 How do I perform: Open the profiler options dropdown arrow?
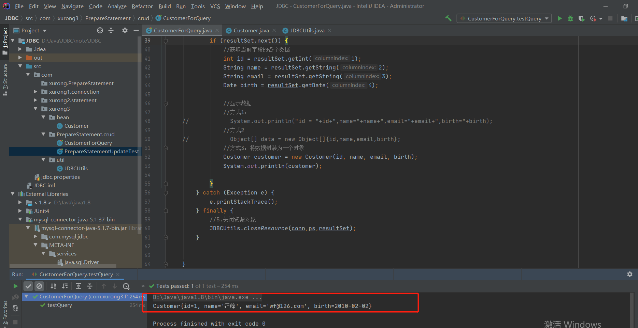pyautogui.click(x=601, y=19)
